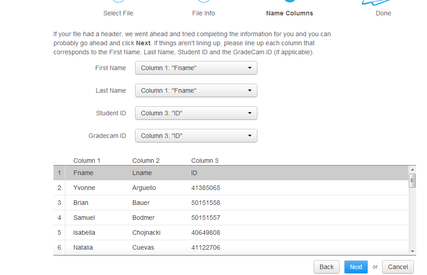Screen dimensions: 427x275
Task: Open the First Name column dropdown
Action: pos(196,68)
